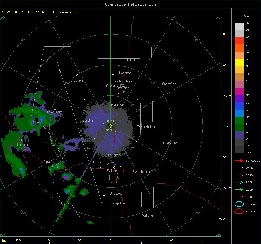Click the Sundre label
The height and width of the screenshot is (244, 261).
tap(88, 120)
